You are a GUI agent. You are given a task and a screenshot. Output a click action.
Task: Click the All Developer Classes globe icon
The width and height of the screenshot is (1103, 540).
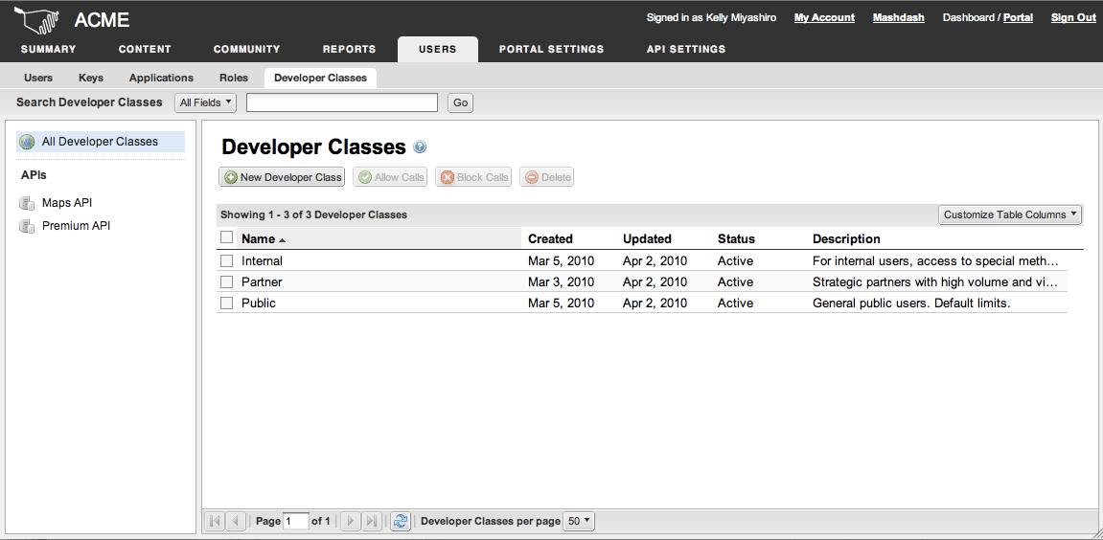tap(27, 142)
